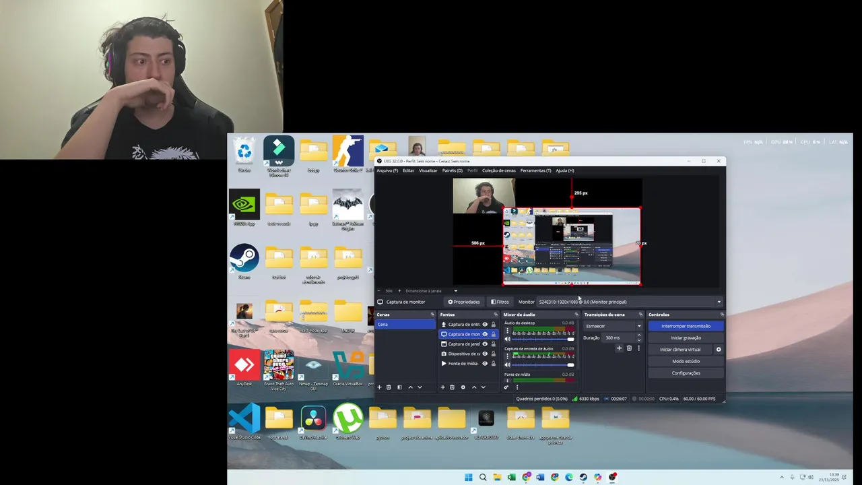Click the OBS preview canvas selected monitor capture
862x485 pixels.
point(572,247)
